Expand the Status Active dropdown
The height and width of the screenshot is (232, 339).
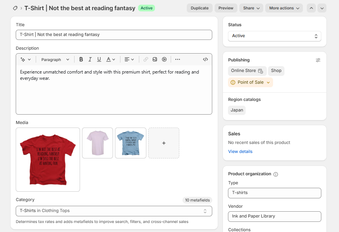point(274,36)
